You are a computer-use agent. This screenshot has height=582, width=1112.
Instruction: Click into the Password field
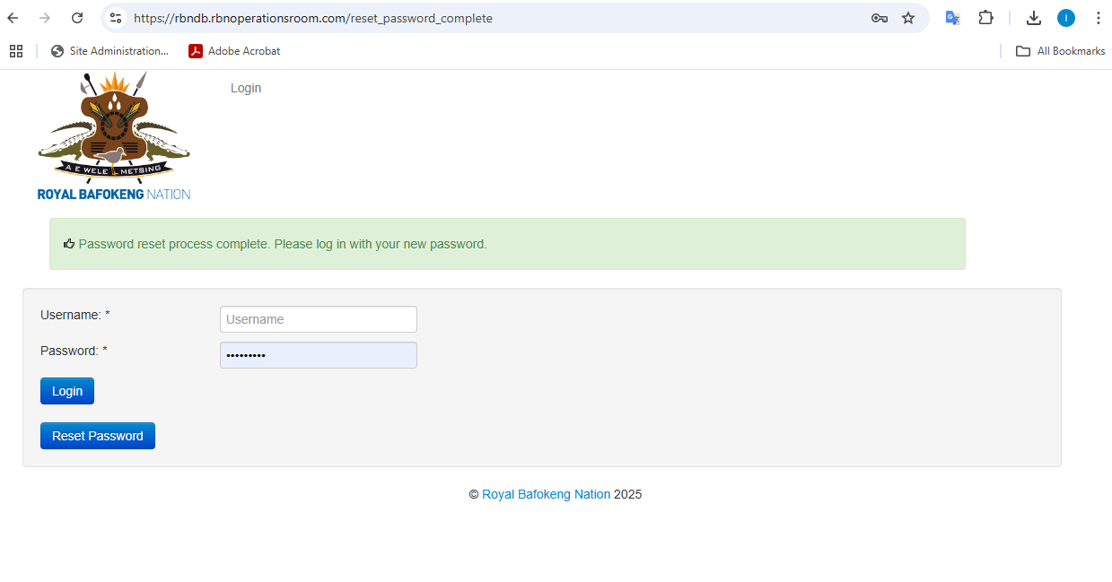click(318, 355)
